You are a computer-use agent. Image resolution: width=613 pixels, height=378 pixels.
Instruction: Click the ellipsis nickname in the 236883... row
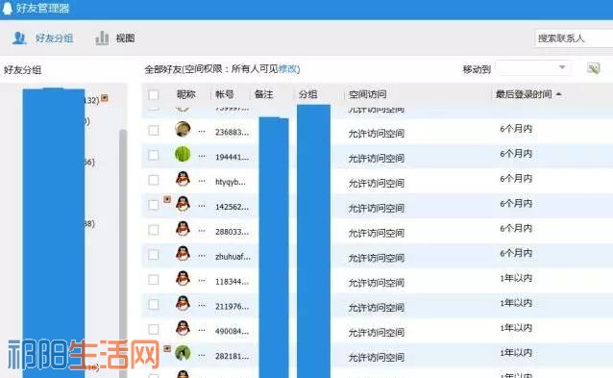tap(202, 132)
